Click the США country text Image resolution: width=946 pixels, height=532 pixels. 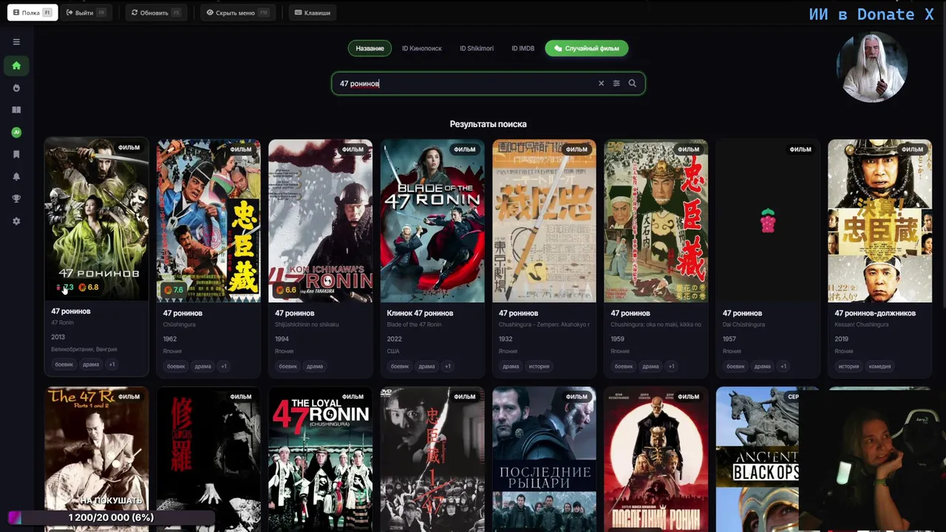(x=393, y=351)
